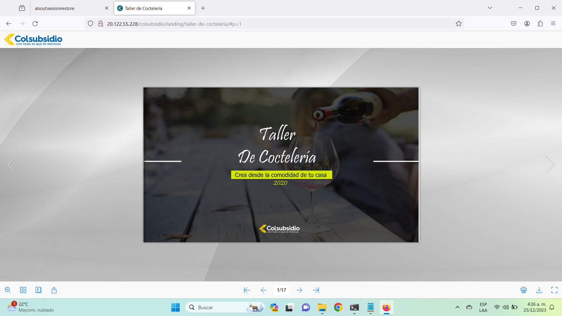Bookmark this page with the star
The image size is (562, 316).
tap(459, 24)
